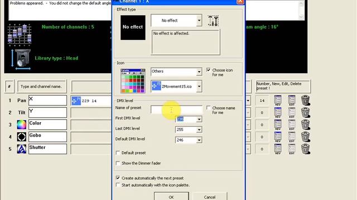The height and width of the screenshot is (200, 357).
Task: Click the faders mixer icon
Action: tap(20, 34)
